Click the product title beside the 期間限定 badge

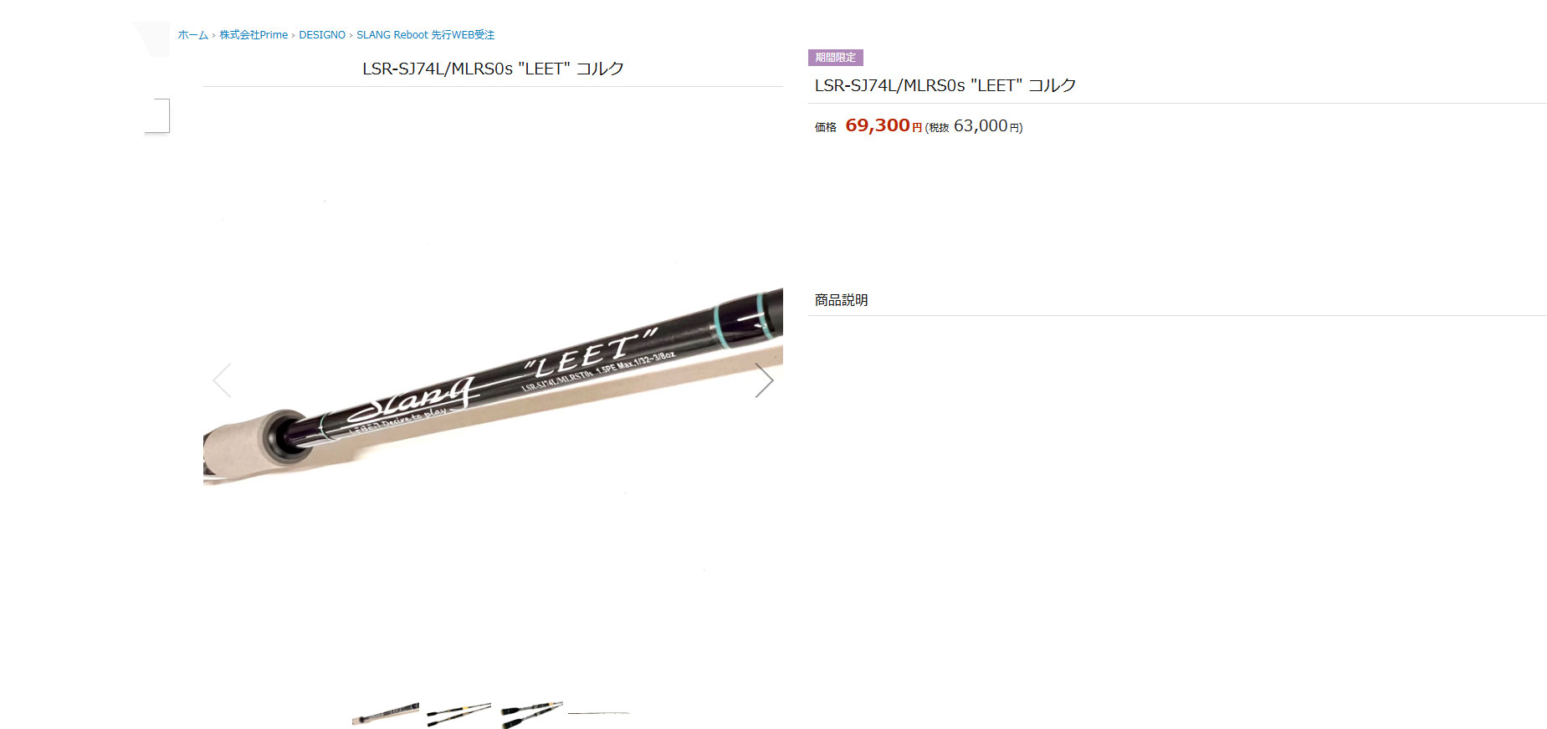pyautogui.click(x=945, y=85)
